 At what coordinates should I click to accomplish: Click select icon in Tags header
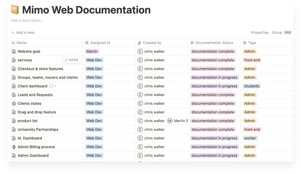(x=245, y=43)
